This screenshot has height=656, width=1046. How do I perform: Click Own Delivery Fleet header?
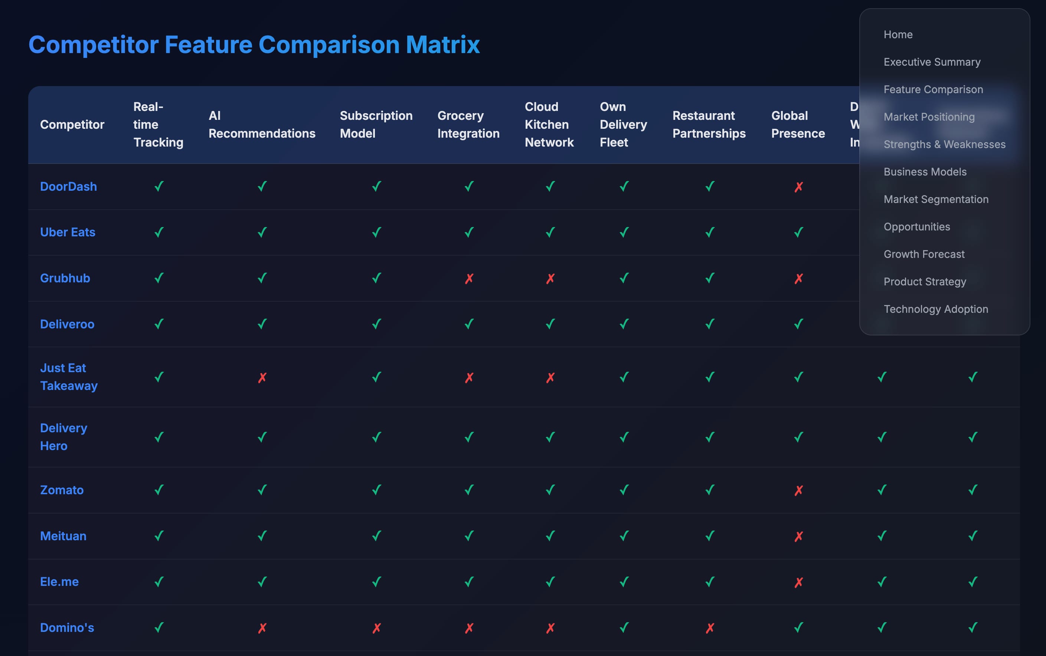pos(623,125)
